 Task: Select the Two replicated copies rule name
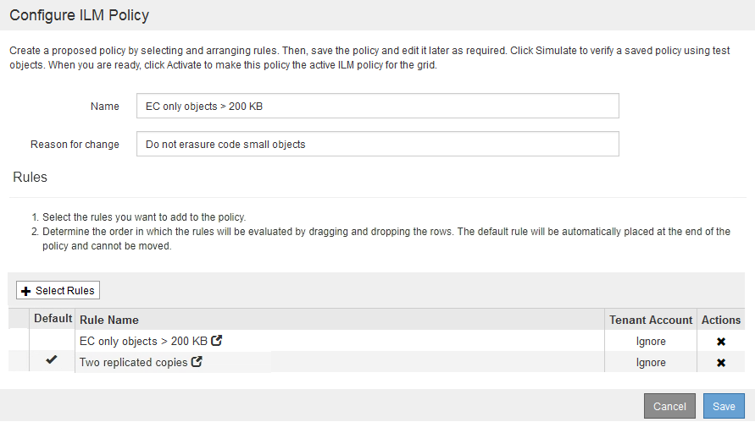133,363
